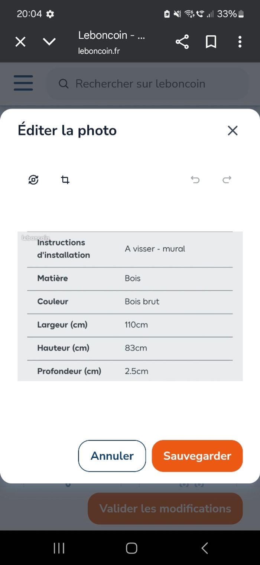Close the Éditer la photo dialog

click(233, 130)
